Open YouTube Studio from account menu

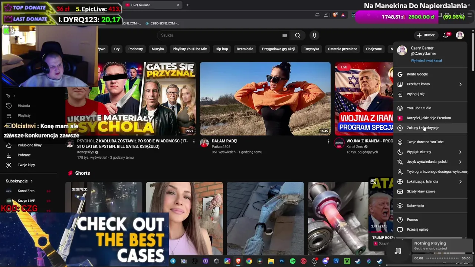430,108
